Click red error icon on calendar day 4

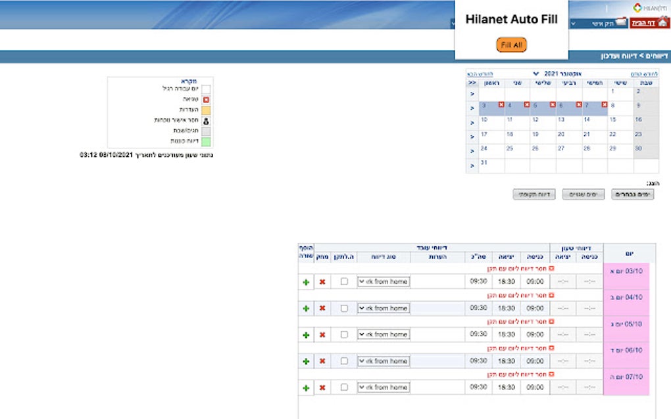(527, 104)
